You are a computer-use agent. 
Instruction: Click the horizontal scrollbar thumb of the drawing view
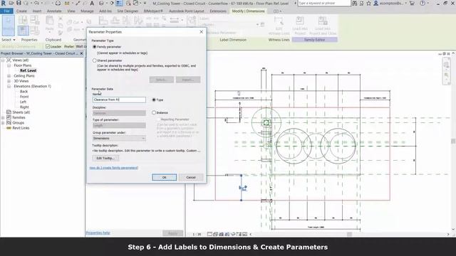[x=350, y=234]
